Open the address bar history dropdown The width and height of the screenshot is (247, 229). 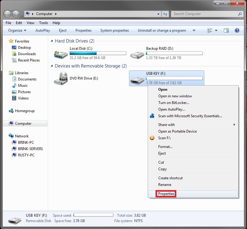[x=159, y=14]
